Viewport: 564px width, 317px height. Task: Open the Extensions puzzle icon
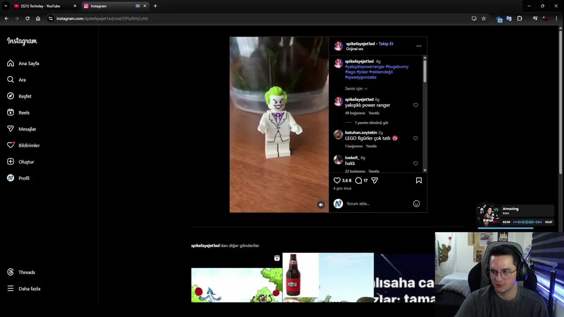point(519,18)
